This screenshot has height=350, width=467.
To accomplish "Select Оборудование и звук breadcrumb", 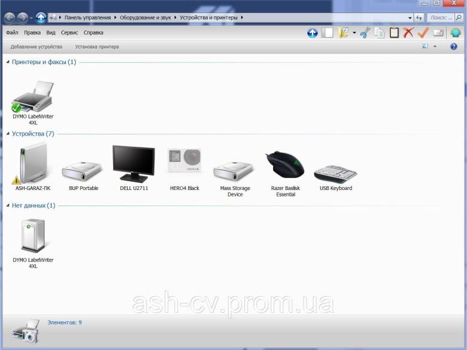I will click(x=145, y=17).
